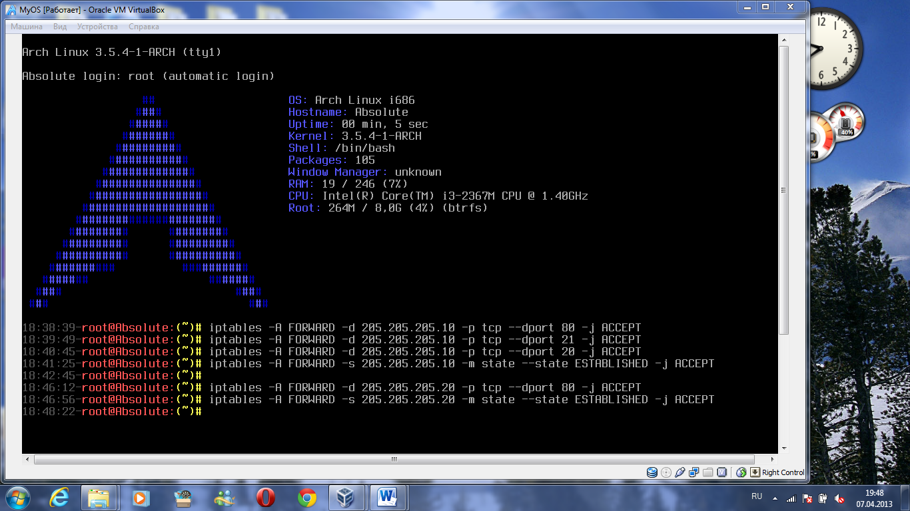Image resolution: width=910 pixels, height=511 pixels.
Task: Open the Машина menu
Action: 27,27
